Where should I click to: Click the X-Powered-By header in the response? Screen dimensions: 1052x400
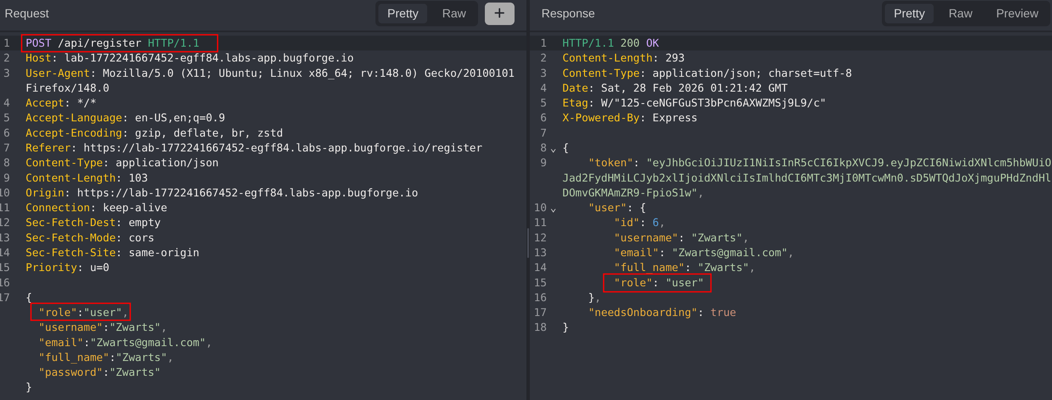pyautogui.click(x=601, y=118)
